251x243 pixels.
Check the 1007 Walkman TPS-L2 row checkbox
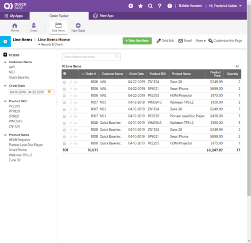click(65, 103)
